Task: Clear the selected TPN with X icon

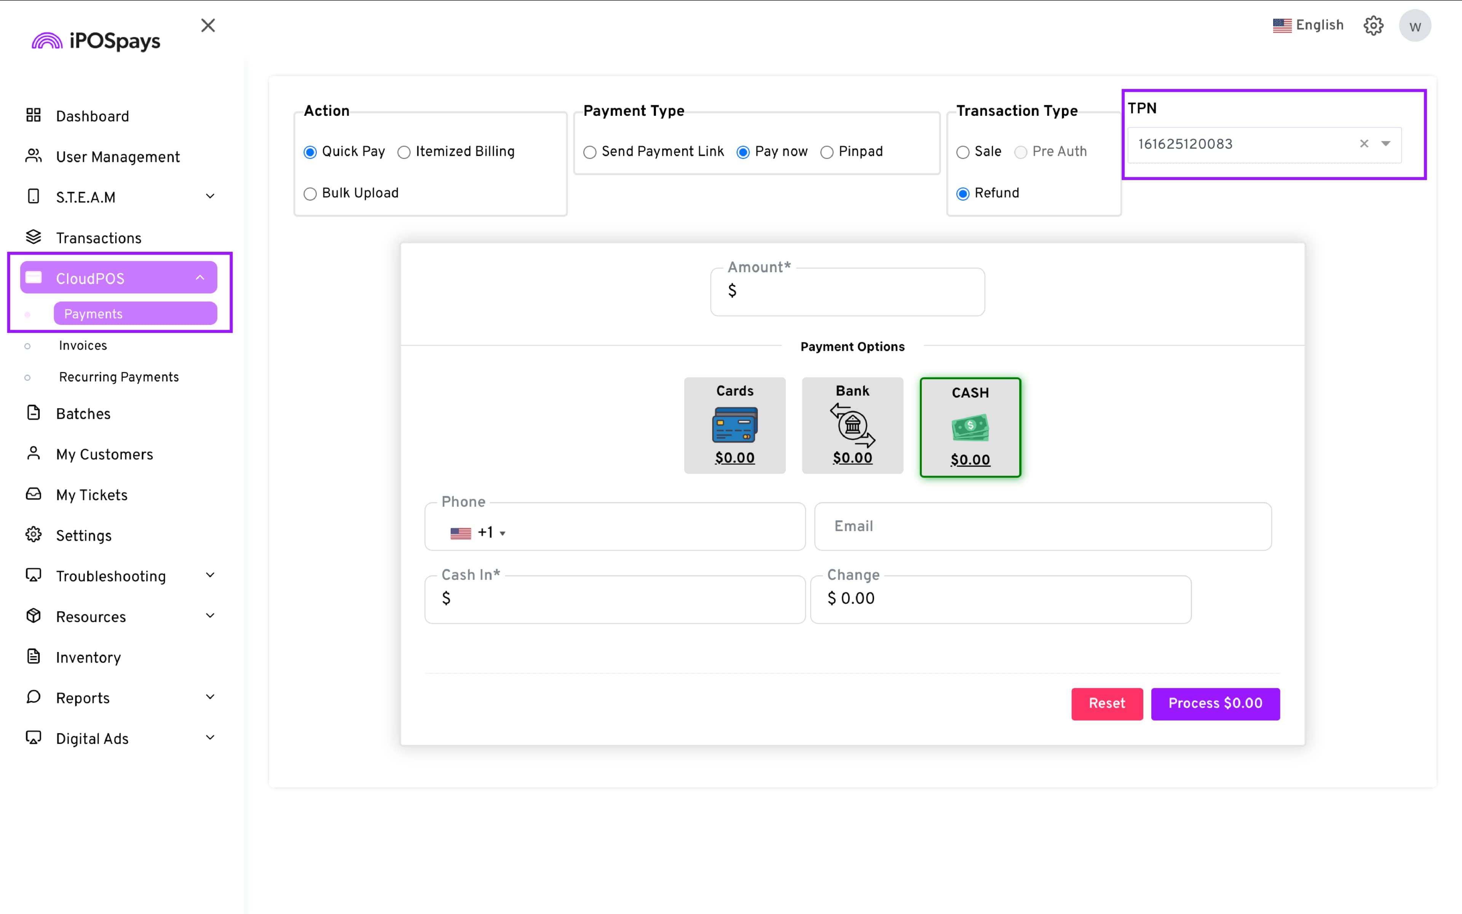Action: [1363, 144]
